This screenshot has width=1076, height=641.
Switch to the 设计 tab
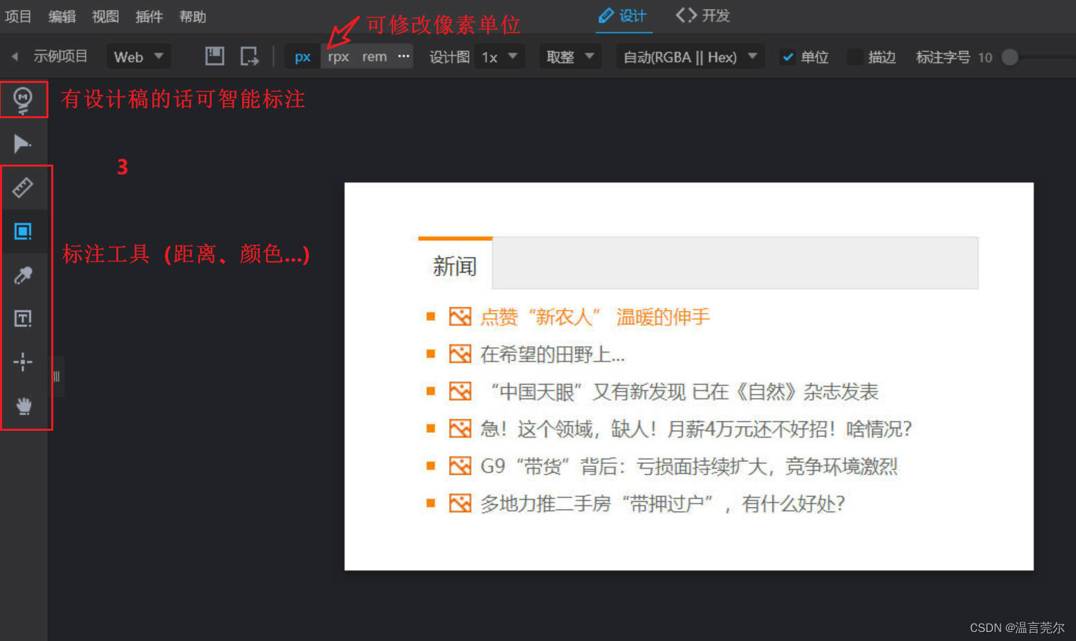623,16
